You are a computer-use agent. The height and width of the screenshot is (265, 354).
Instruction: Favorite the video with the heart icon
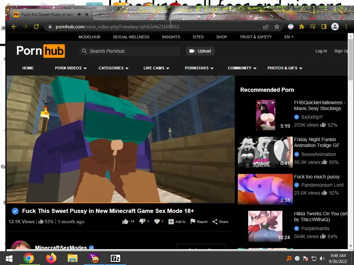click(157, 222)
